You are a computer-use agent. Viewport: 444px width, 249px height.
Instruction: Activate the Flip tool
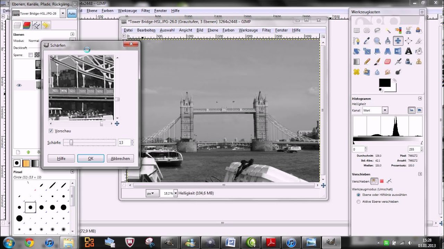(x=398, y=51)
